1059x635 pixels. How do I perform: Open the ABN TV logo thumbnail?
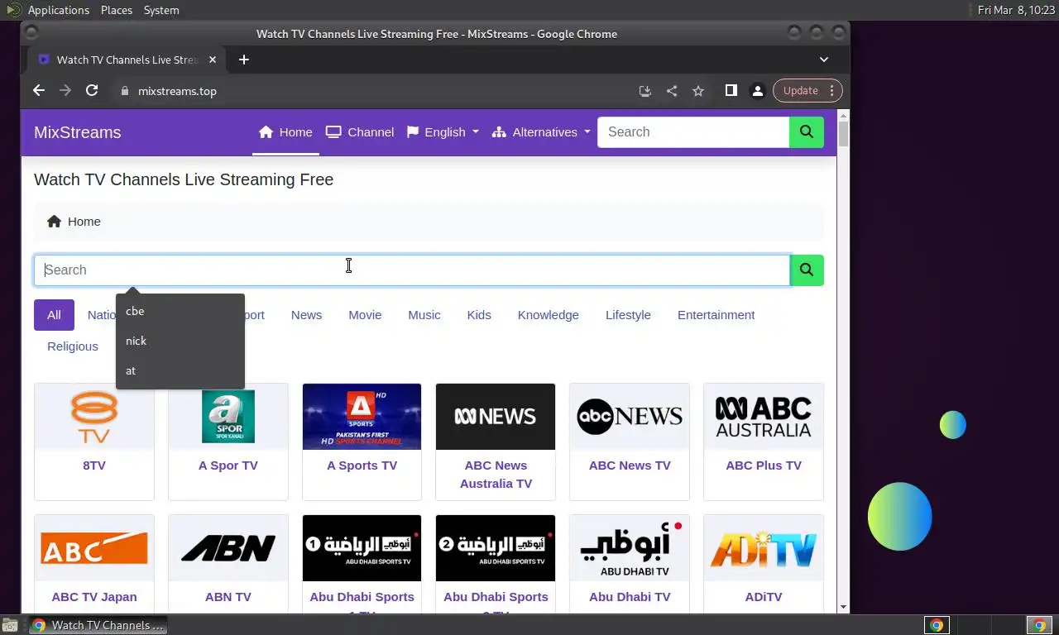coord(228,548)
